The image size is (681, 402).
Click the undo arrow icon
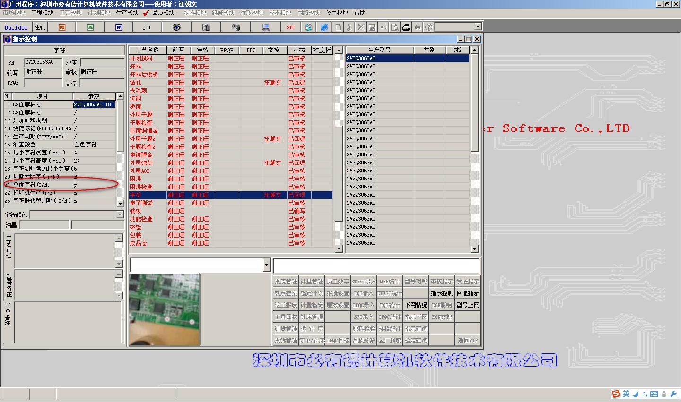click(384, 27)
